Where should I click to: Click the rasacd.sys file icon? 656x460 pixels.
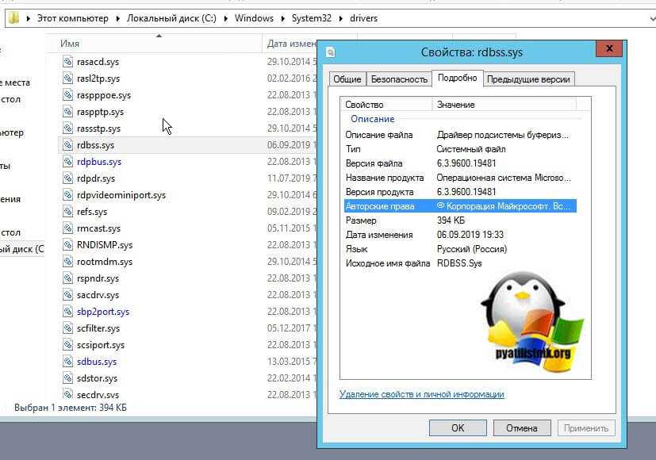(67, 62)
